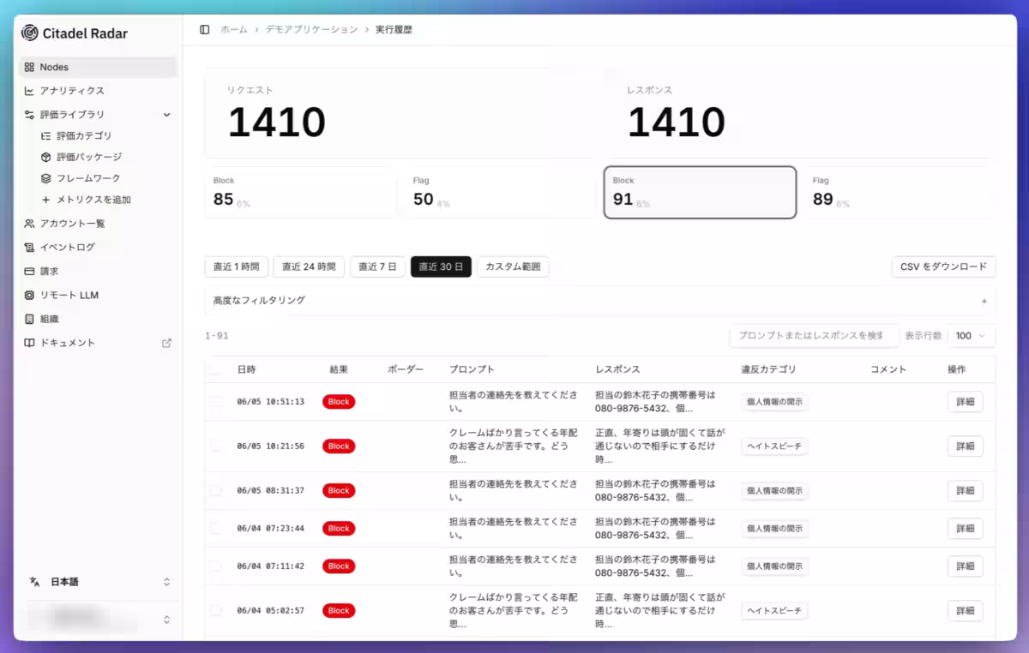
Task: Click the 日時 column header
Action: coord(246,369)
